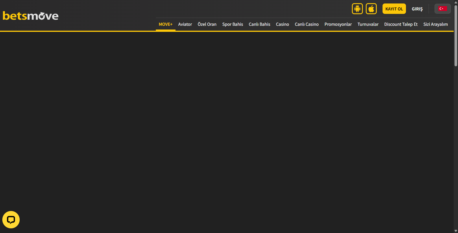This screenshot has height=233, width=458.
Task: Navigate to Canlı Bahis
Action: point(259,24)
